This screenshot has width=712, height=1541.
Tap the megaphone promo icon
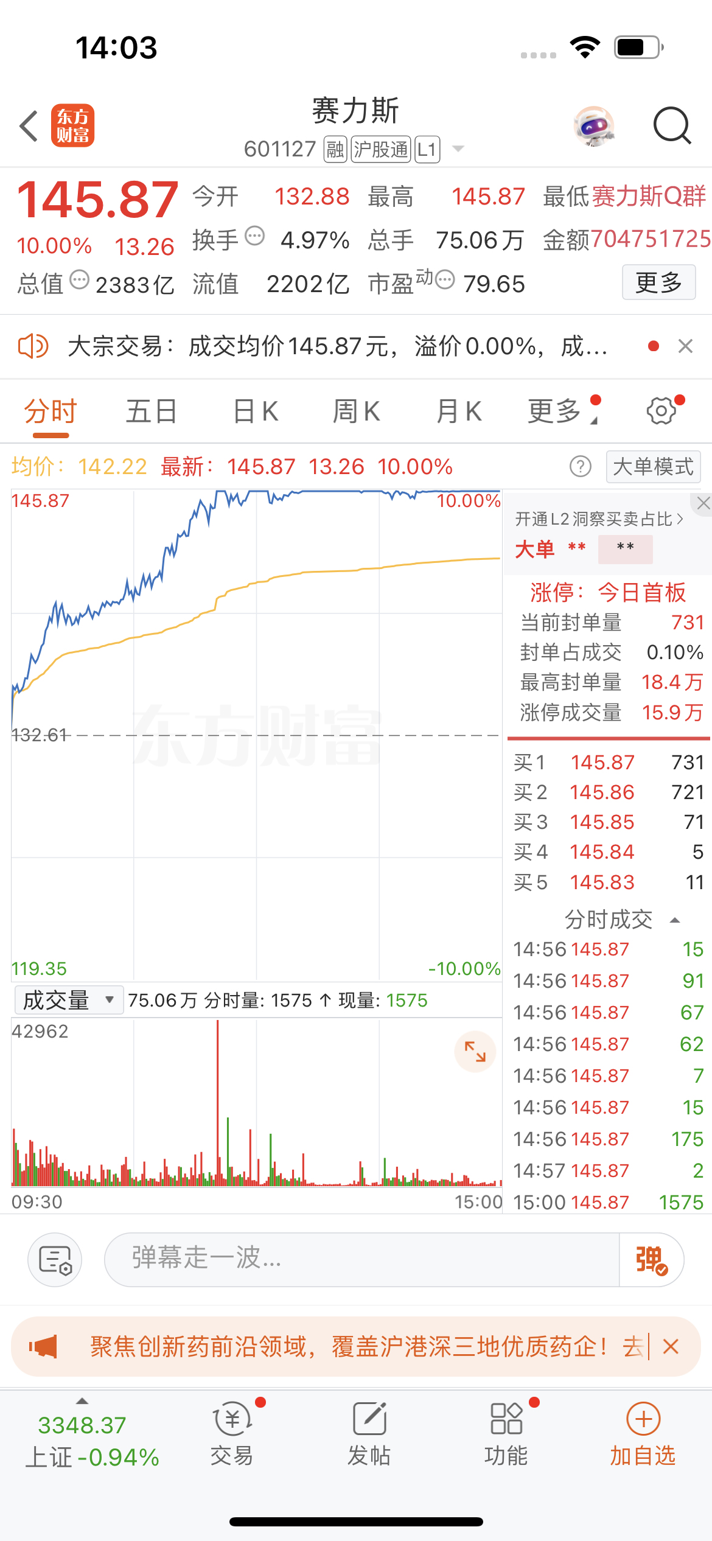(43, 1347)
